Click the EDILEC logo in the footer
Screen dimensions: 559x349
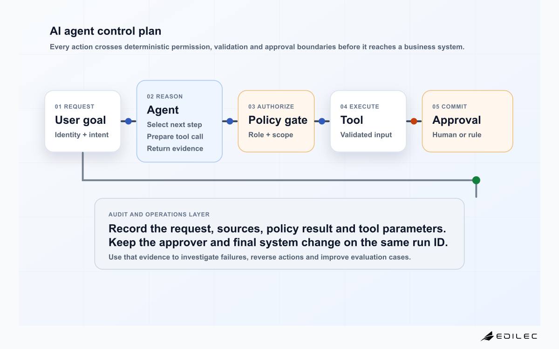tap(509, 336)
